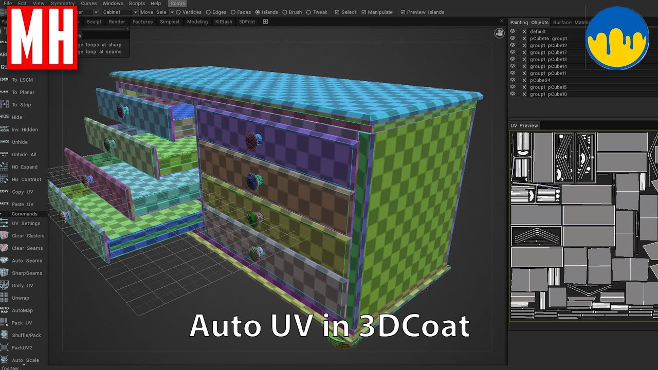Select the Tweak mode radio
The image size is (658, 370).
click(x=317, y=12)
